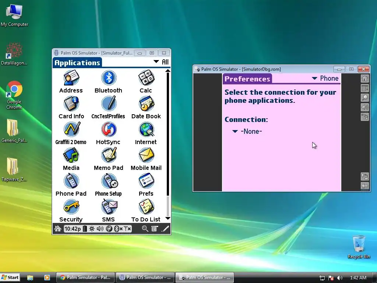Select My Computer desktop icon
Image resolution: width=377 pixels, height=283 pixels.
[14, 15]
